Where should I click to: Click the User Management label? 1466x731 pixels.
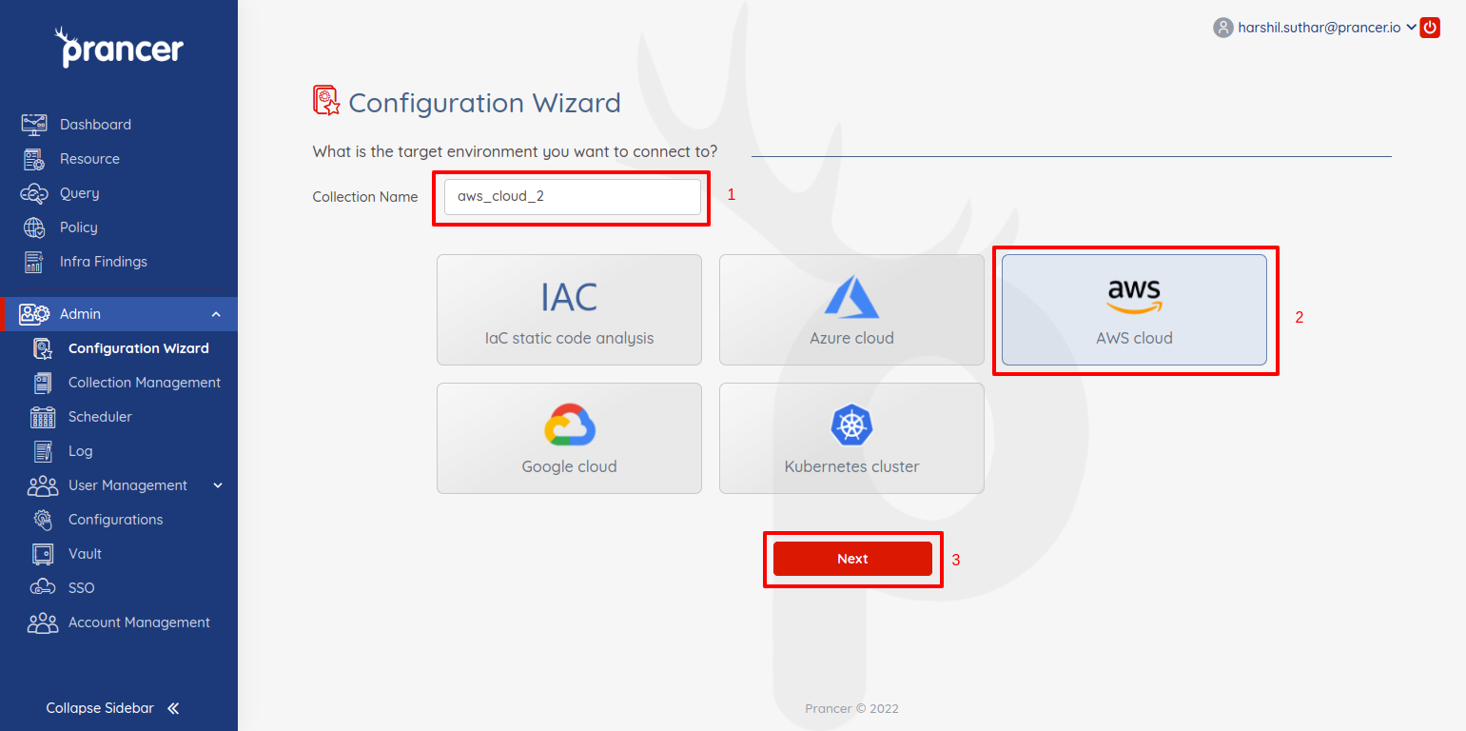127,485
